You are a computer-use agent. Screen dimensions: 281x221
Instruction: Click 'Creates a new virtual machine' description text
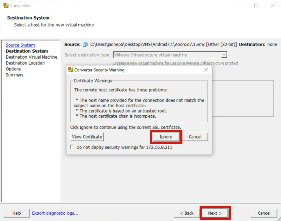(176, 63)
